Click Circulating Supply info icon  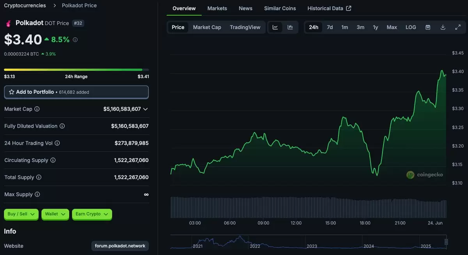53,160
